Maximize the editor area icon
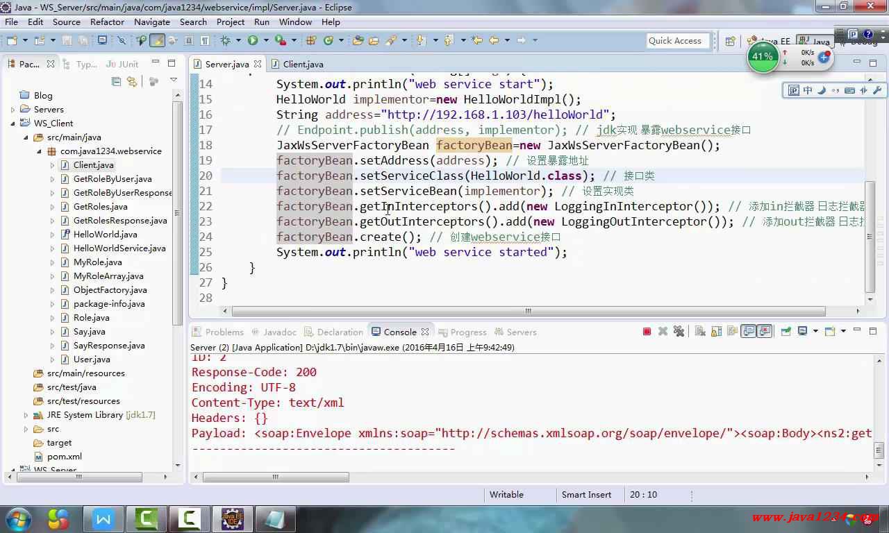Image resolution: width=889 pixels, height=533 pixels. [x=873, y=63]
